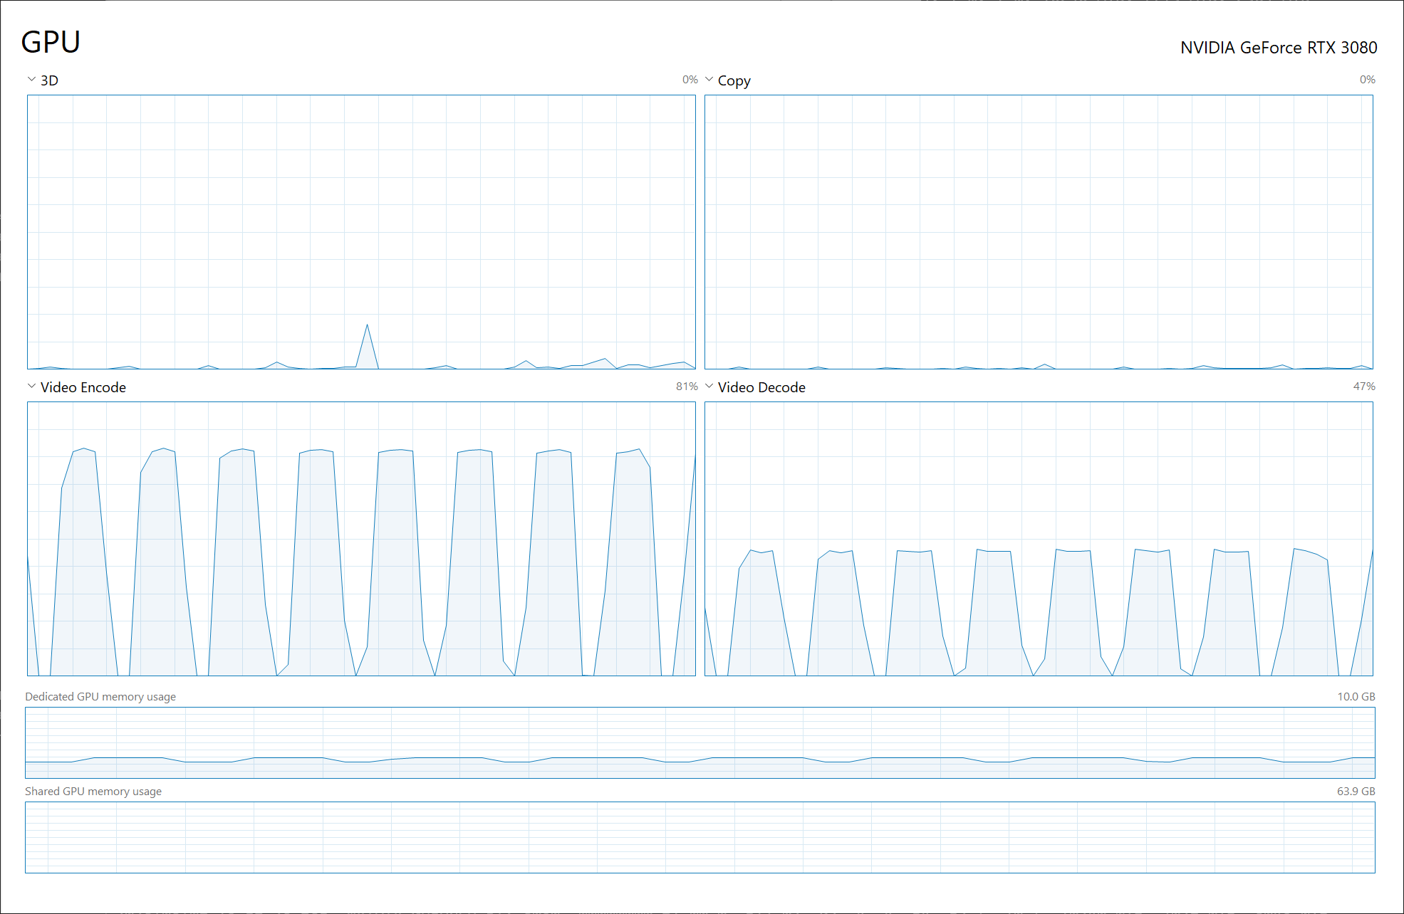Click the dedicated GPU memory graph
This screenshot has width=1404, height=914.
[x=700, y=742]
